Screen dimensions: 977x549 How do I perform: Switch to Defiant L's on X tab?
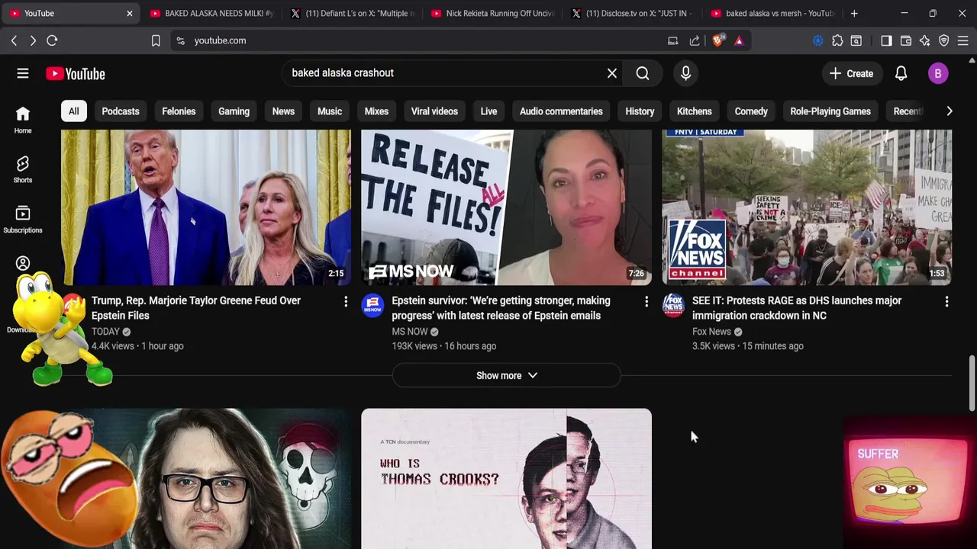pyautogui.click(x=353, y=13)
